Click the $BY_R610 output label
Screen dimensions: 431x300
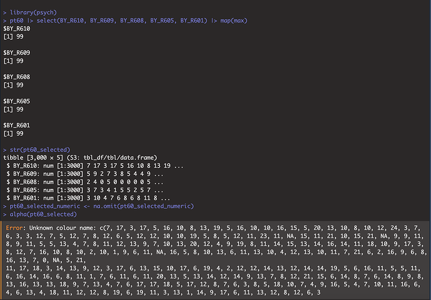click(16, 29)
